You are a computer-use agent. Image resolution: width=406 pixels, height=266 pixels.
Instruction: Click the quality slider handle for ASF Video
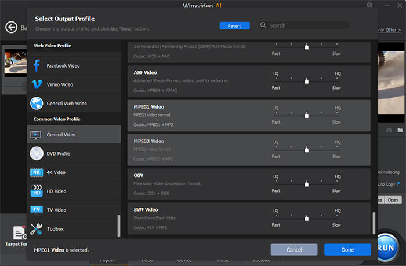click(x=307, y=81)
